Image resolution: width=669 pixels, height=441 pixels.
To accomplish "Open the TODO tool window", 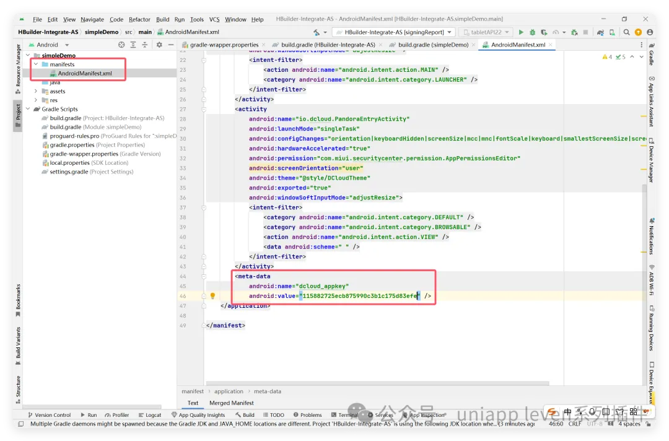I will pyautogui.click(x=274, y=414).
